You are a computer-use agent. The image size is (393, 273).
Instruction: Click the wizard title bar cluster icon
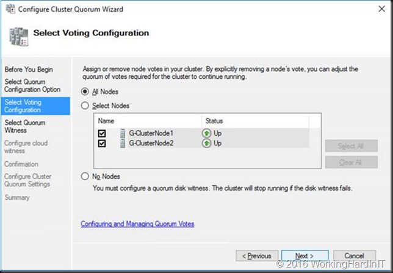pos(10,9)
